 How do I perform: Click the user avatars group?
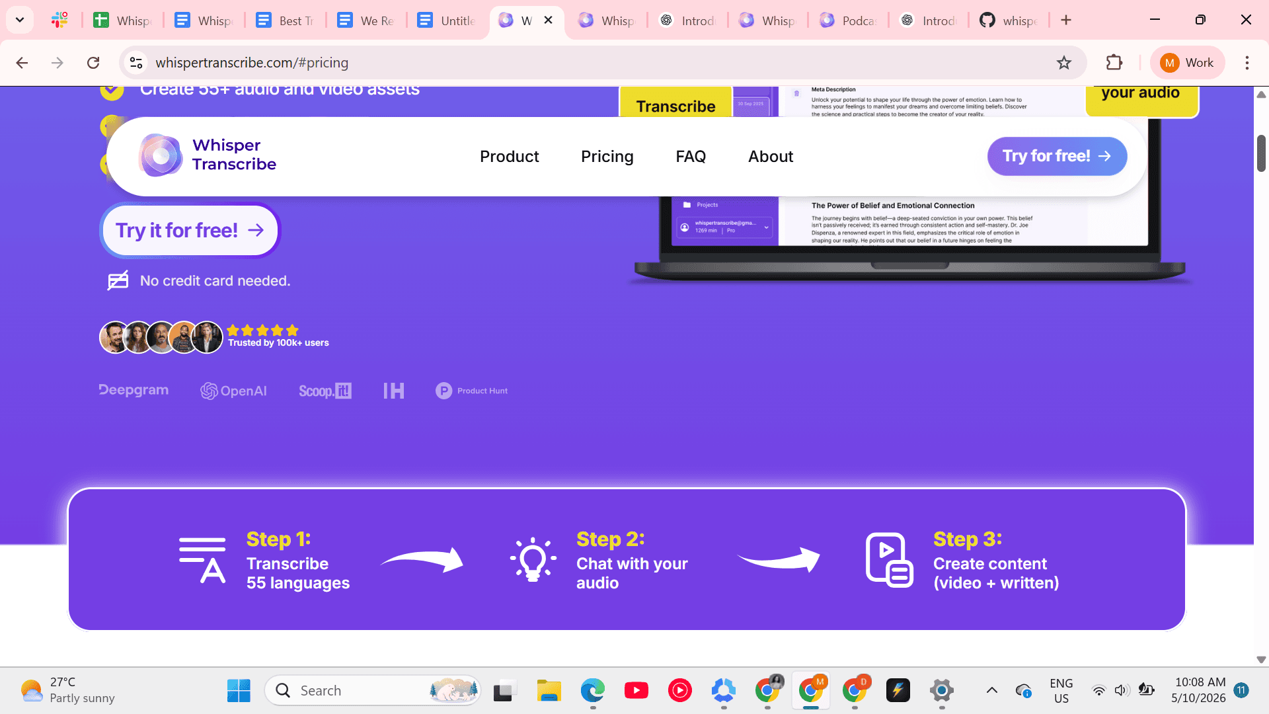point(161,337)
